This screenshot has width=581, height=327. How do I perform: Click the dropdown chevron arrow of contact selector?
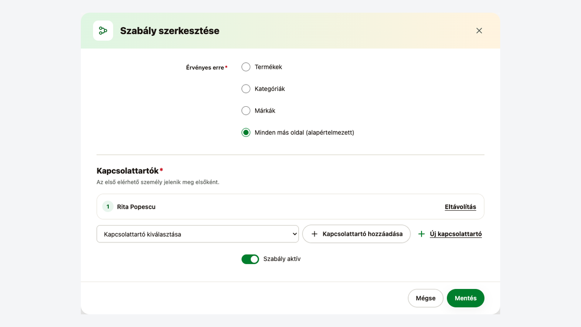coord(295,234)
